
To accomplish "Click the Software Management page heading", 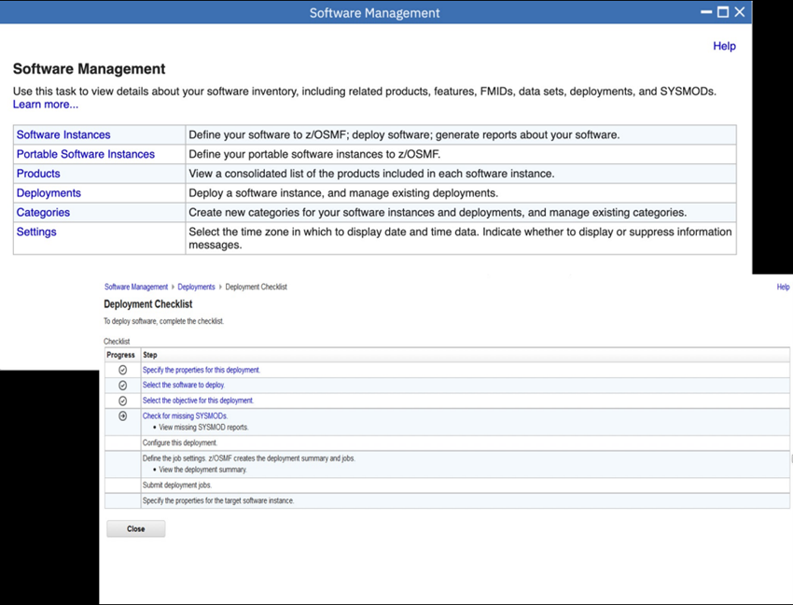I will tap(89, 69).
